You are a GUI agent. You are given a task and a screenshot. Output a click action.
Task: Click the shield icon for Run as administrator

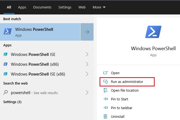click(105, 82)
